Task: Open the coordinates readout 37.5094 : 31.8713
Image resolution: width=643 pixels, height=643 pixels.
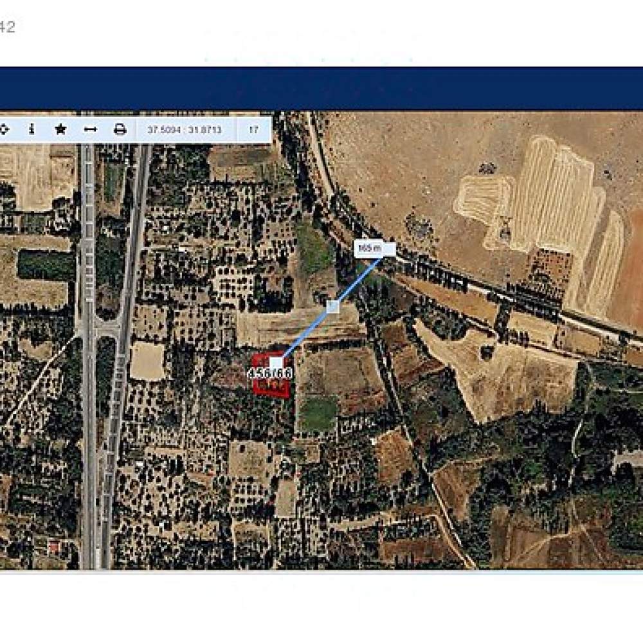Action: (x=185, y=130)
